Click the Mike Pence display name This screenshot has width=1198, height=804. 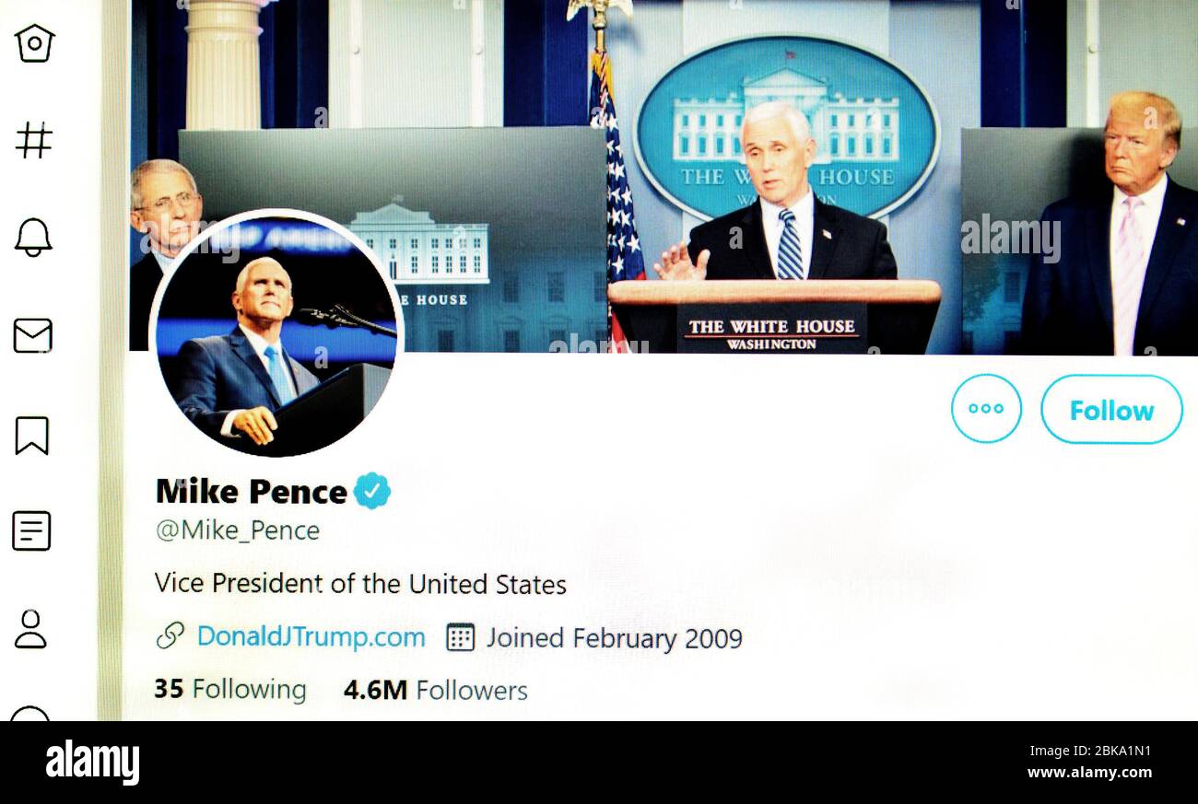coord(252,491)
